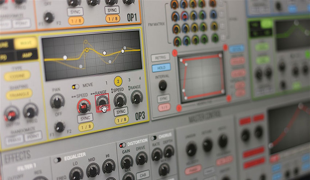Screen dimensions: 310x180
Task: Click the distortion GAIN knob
Action: pos(127,162)
